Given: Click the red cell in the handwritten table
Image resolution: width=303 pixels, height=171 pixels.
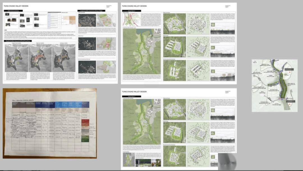Looking at the screenshot, I should tap(85, 122).
